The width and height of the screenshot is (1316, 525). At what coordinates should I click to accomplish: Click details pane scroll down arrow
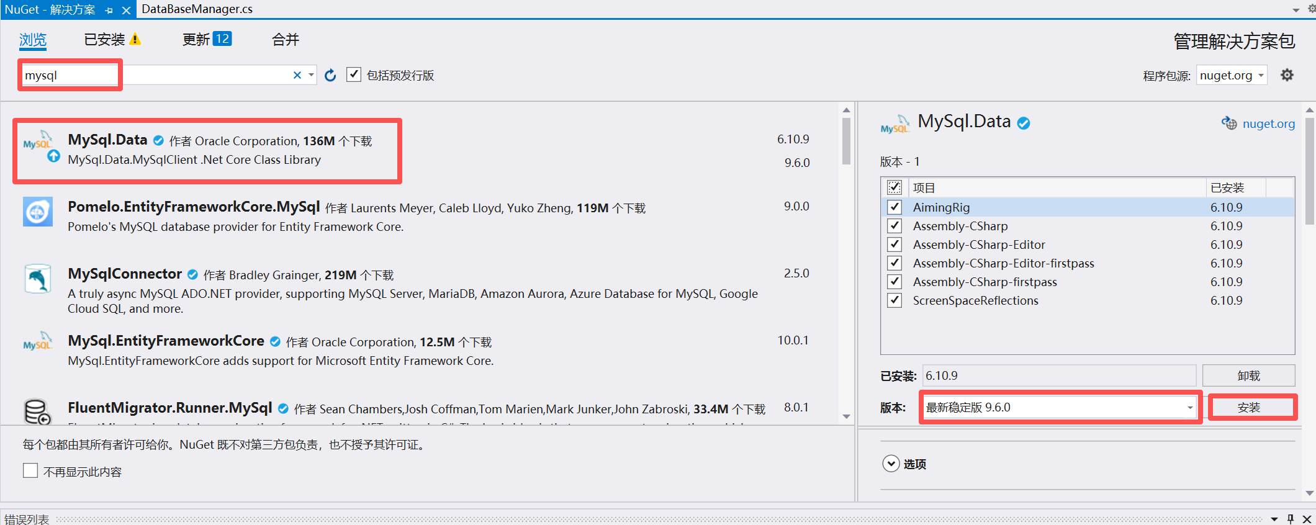coord(1310,493)
